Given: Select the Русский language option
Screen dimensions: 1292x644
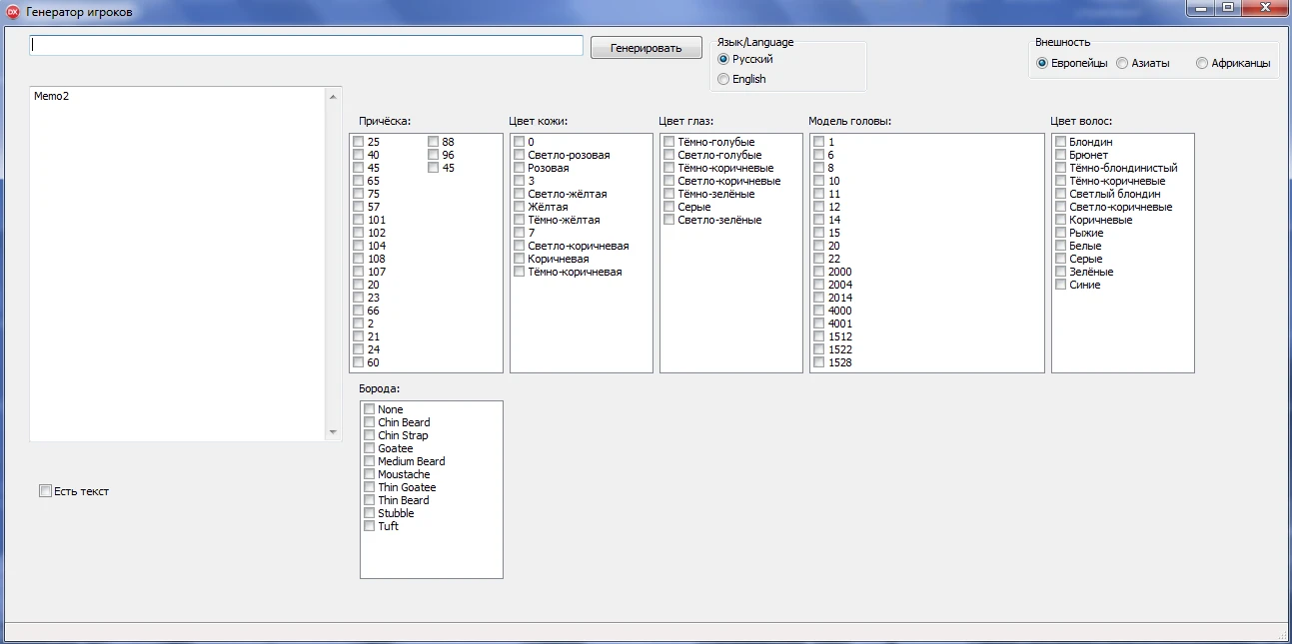Looking at the screenshot, I should coord(723,60).
